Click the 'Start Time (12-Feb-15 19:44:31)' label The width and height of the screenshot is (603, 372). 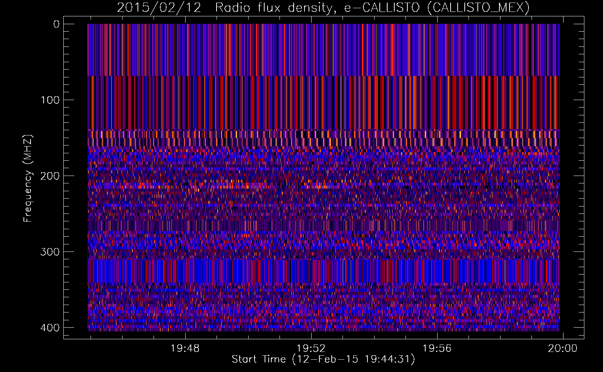coord(323,359)
